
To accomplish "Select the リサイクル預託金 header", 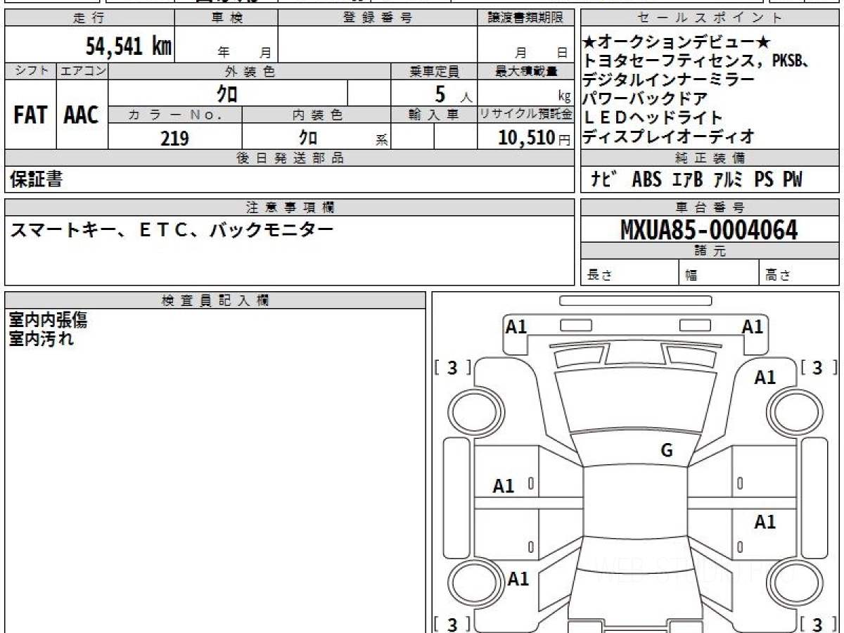I will pos(525,115).
